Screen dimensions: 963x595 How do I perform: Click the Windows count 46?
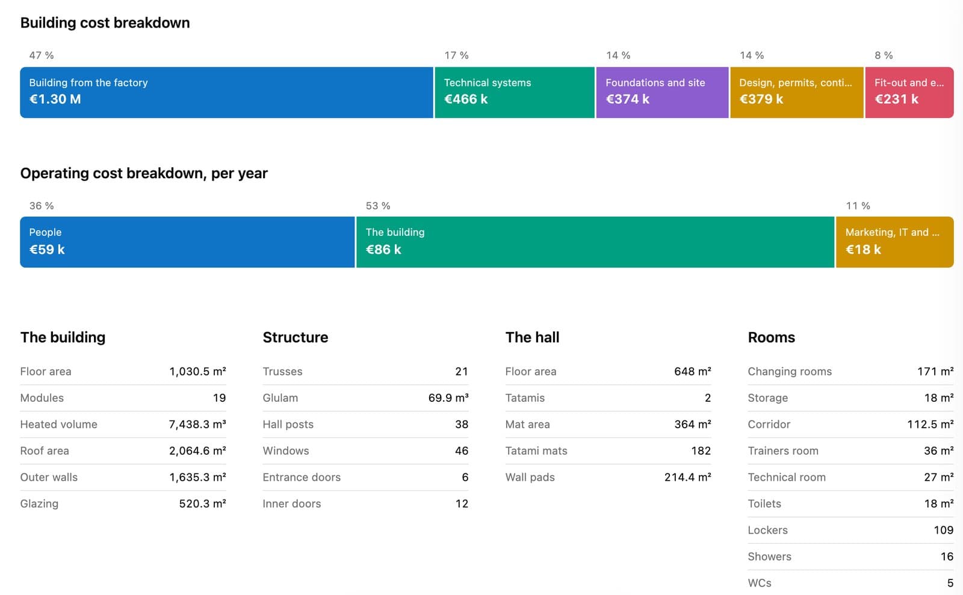pyautogui.click(x=462, y=451)
